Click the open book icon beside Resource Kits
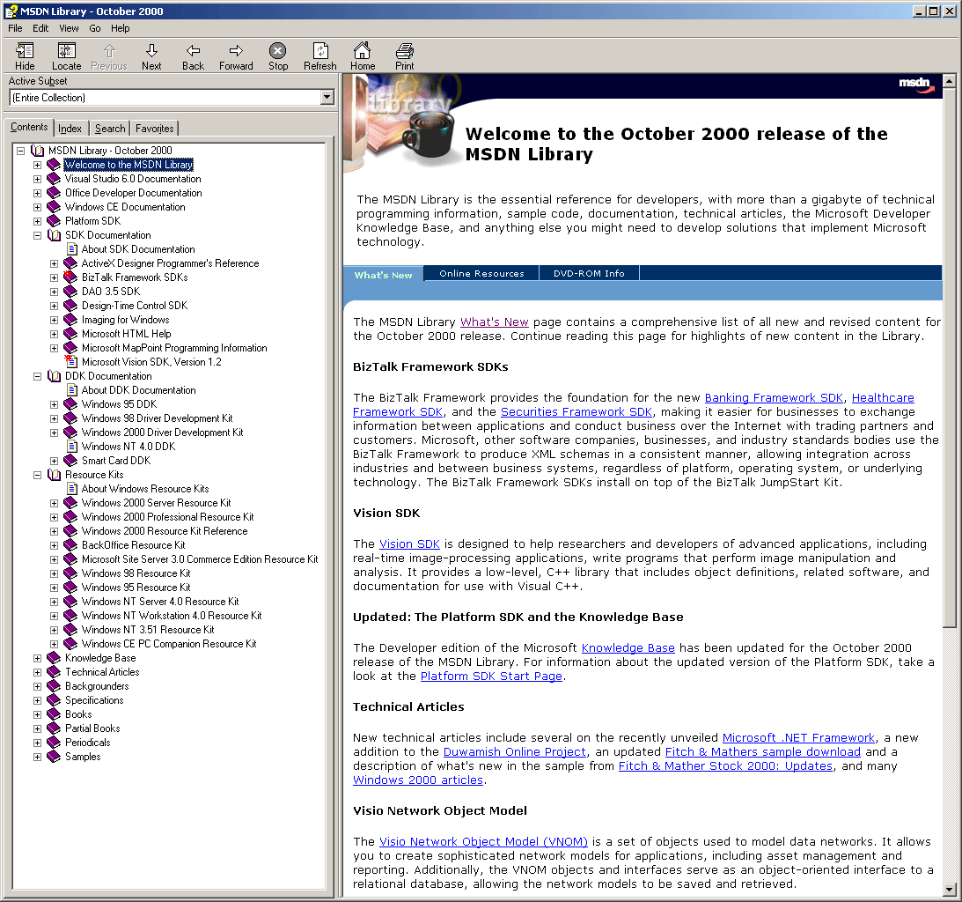962x902 pixels. pos(54,475)
